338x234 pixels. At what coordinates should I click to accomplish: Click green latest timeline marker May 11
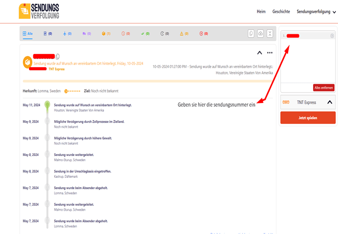coord(47,105)
